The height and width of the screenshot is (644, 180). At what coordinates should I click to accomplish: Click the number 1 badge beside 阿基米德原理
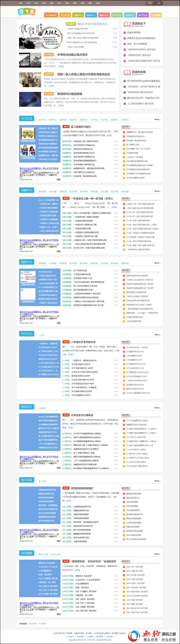[125, 33]
